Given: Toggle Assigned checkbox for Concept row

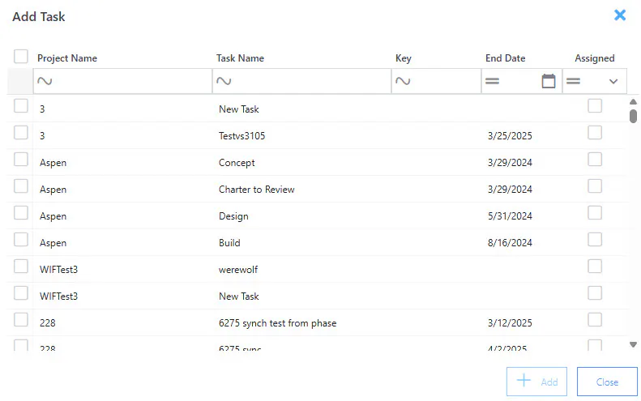Looking at the screenshot, I should [x=595, y=160].
